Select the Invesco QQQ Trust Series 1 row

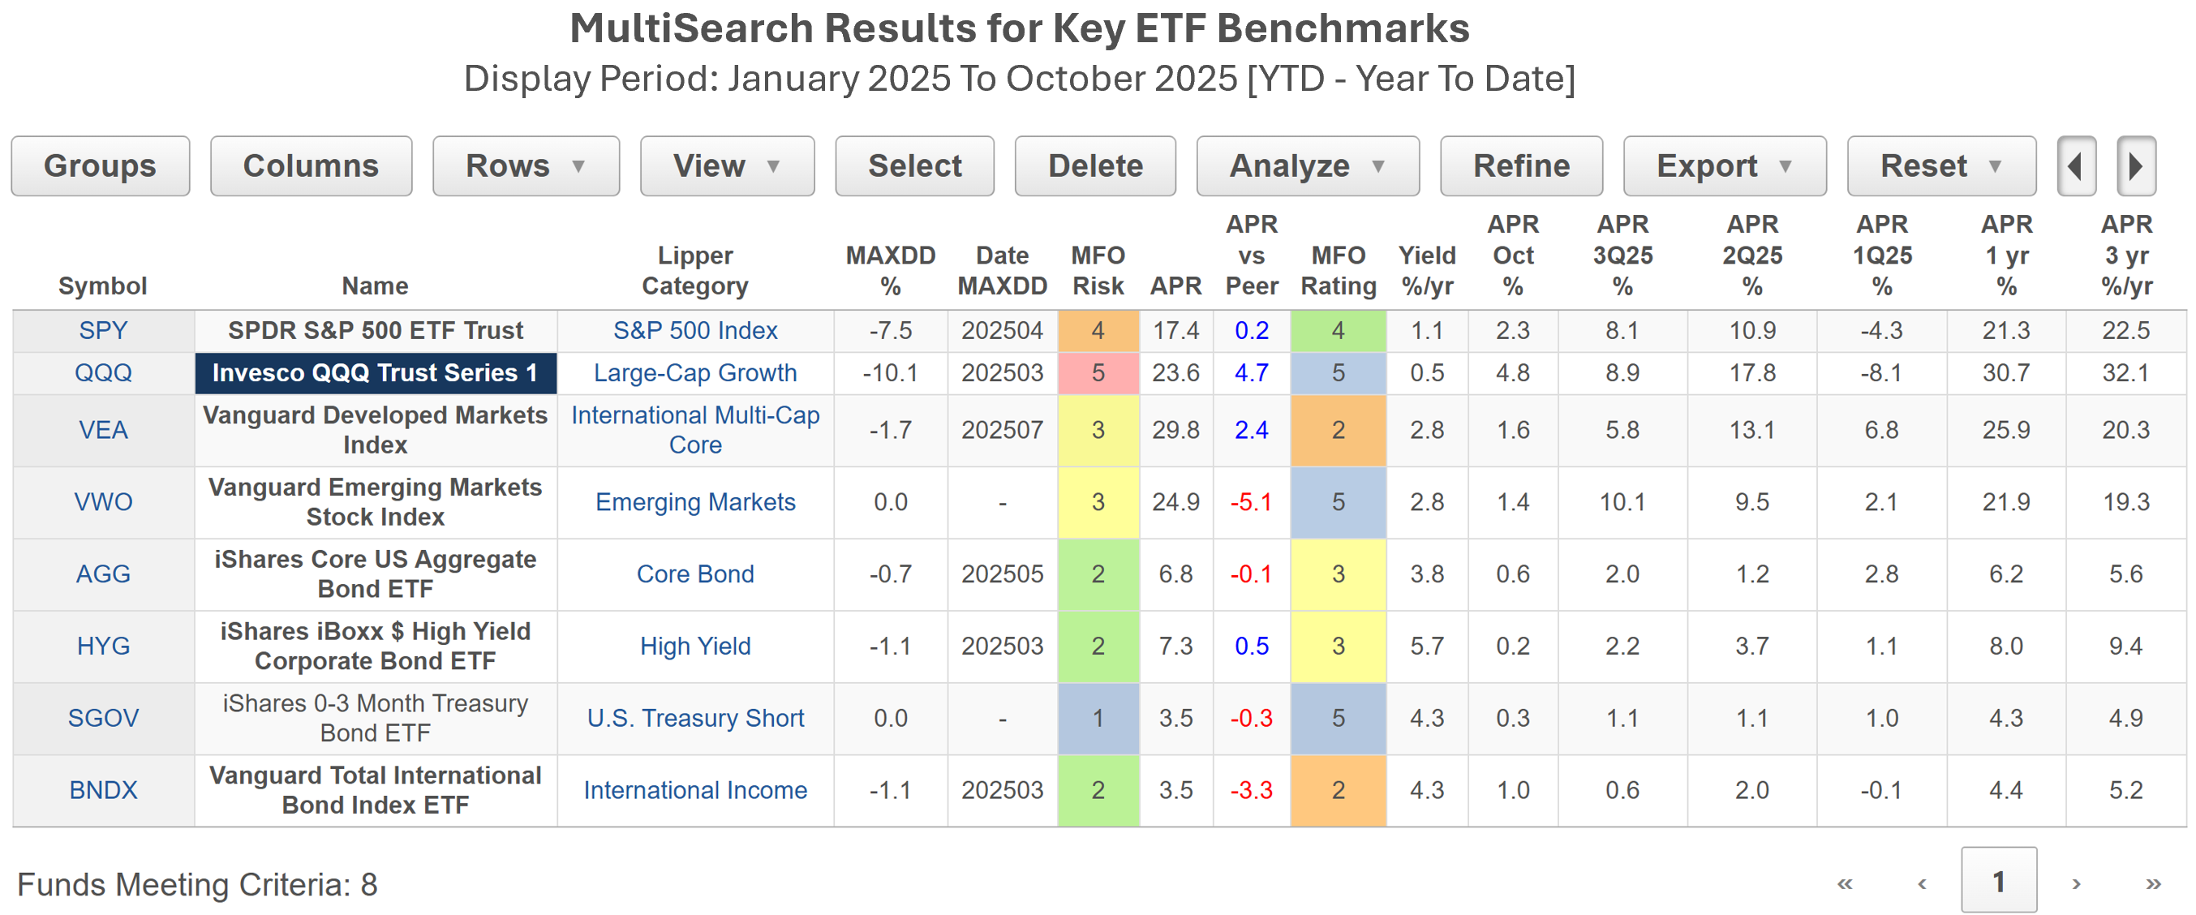point(375,372)
